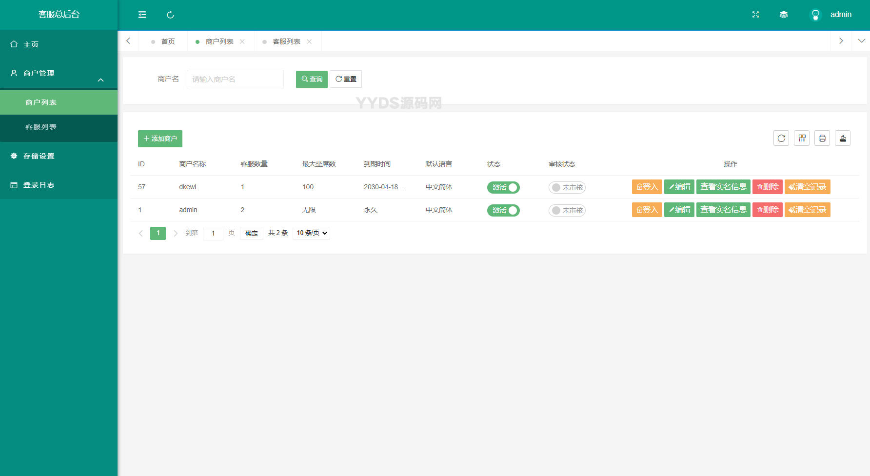Click 清空记录 for the dkewl merchant
Viewport: 870px width, 476px height.
click(x=807, y=187)
